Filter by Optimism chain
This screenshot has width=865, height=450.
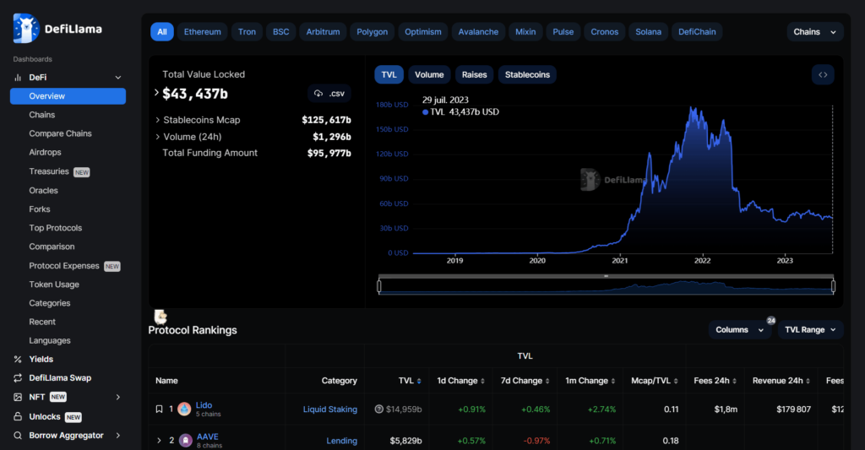click(x=423, y=32)
